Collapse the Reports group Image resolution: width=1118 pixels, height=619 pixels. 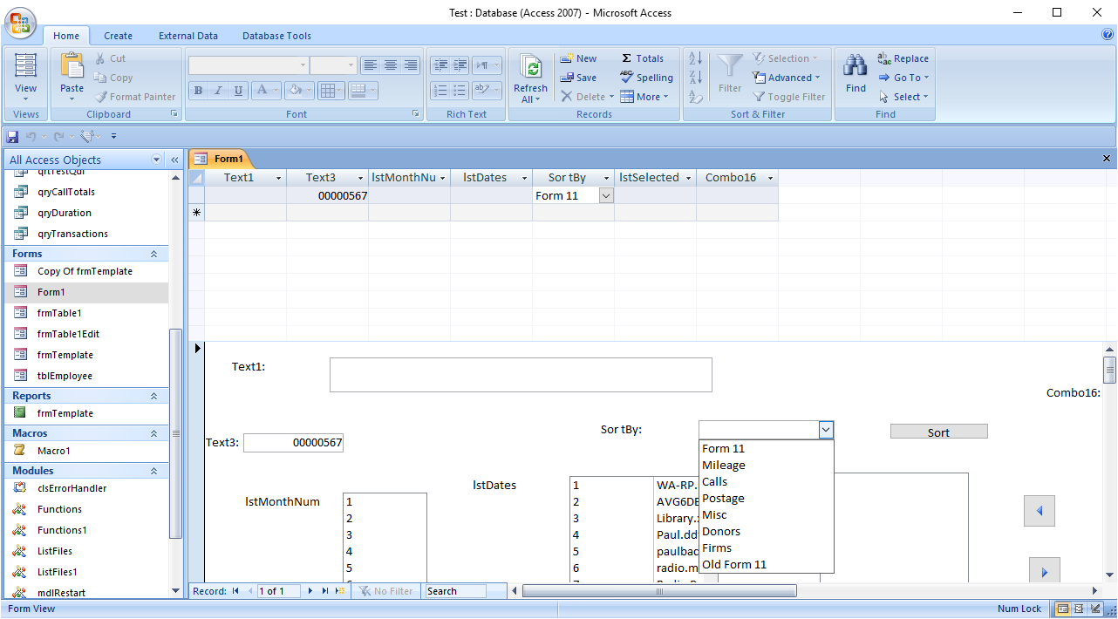(x=154, y=396)
